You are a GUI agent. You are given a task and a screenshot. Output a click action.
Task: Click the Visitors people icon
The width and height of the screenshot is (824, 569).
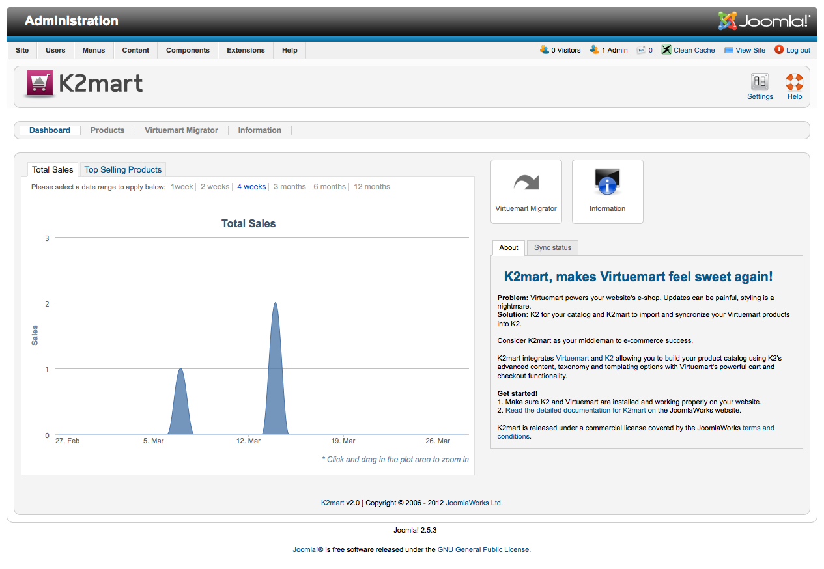click(x=545, y=49)
